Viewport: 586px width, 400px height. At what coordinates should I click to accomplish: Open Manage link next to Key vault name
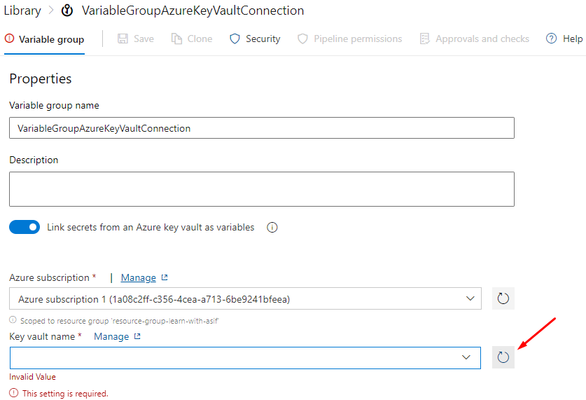pyautogui.click(x=111, y=337)
